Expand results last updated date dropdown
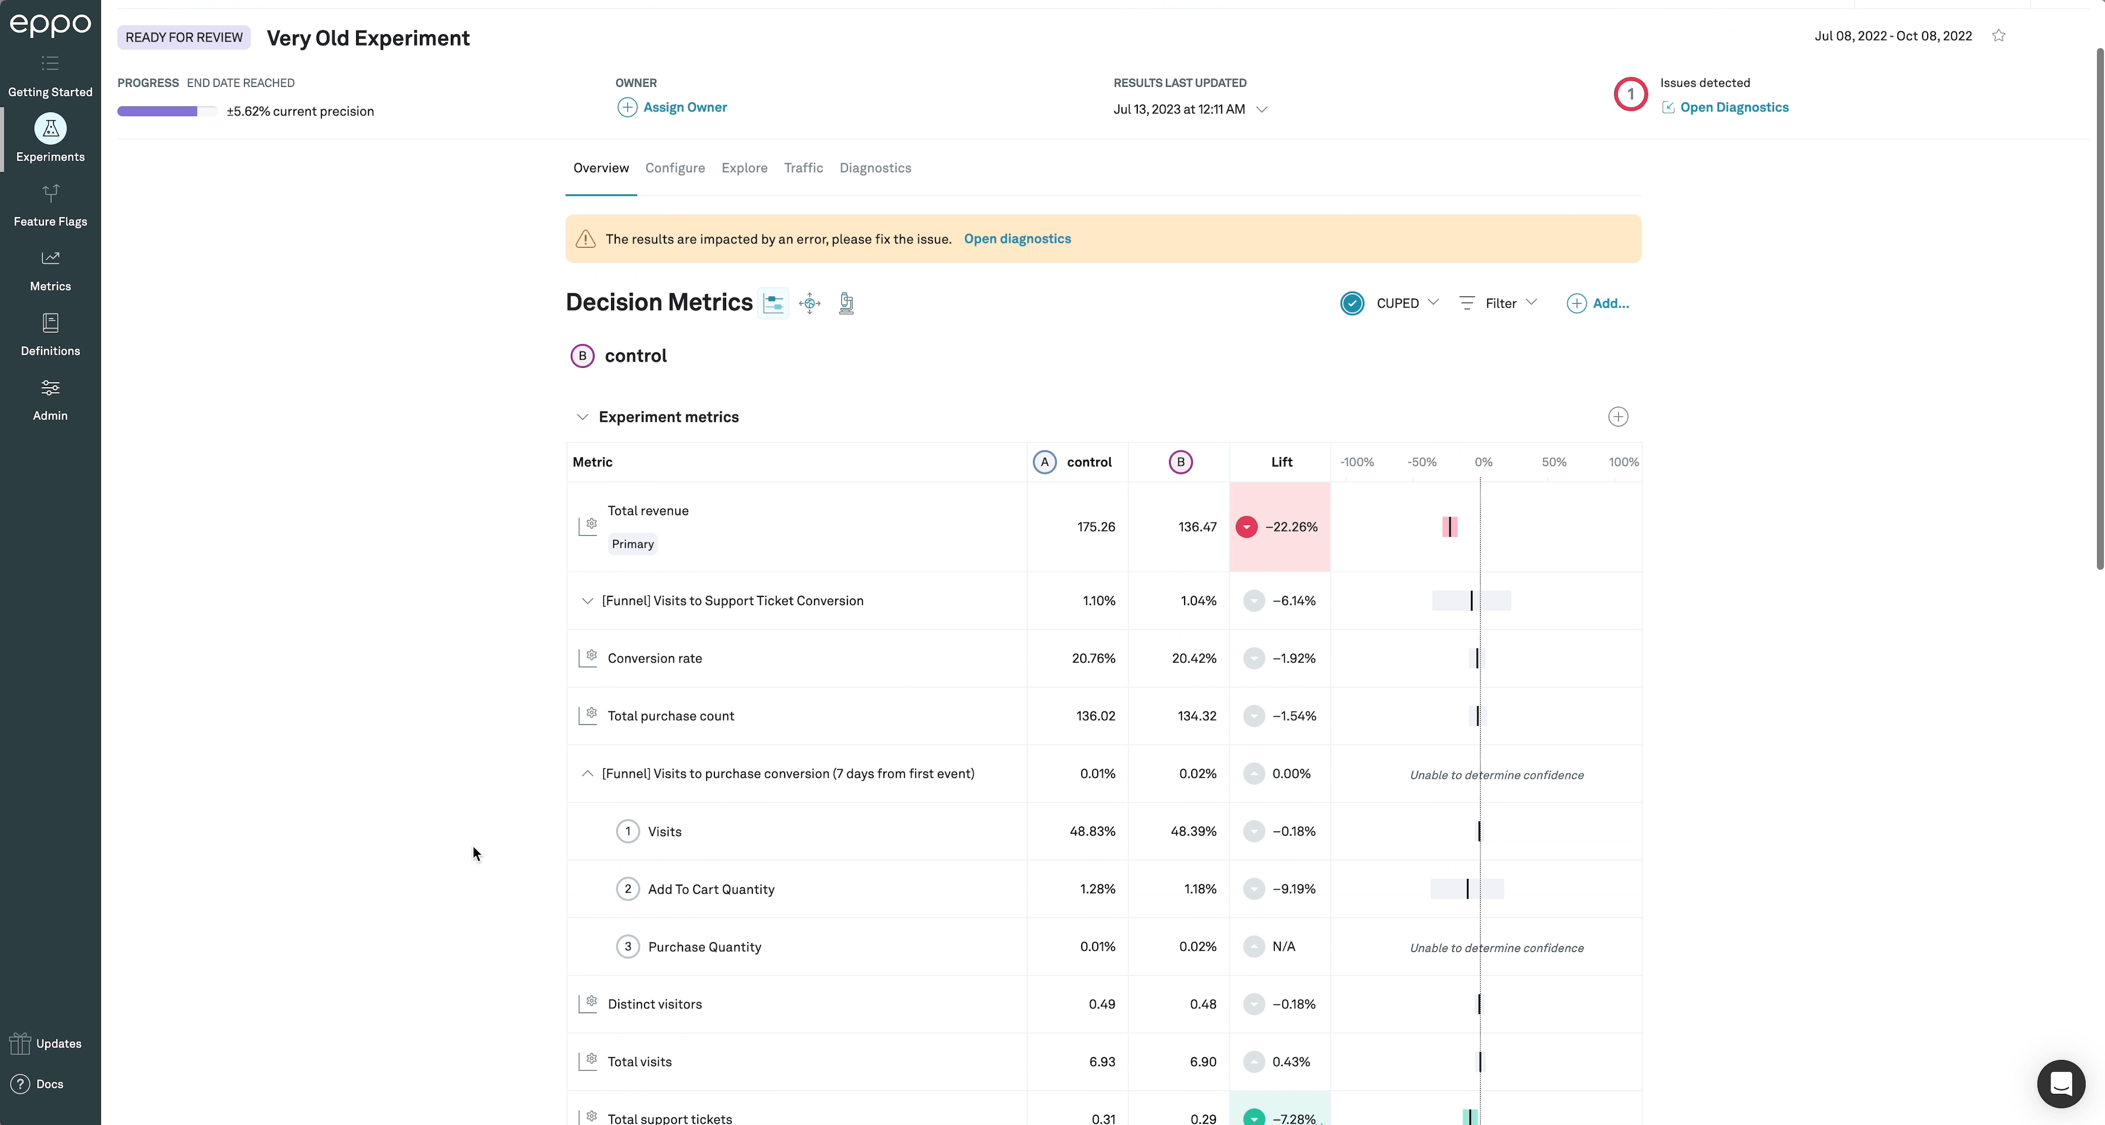 click(1261, 109)
